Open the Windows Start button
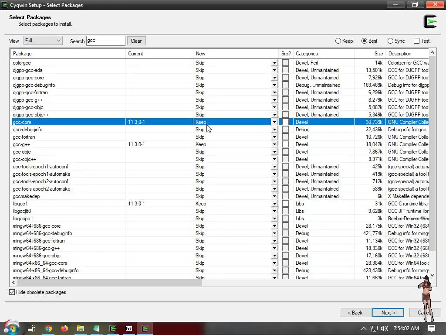 pyautogui.click(x=11, y=328)
